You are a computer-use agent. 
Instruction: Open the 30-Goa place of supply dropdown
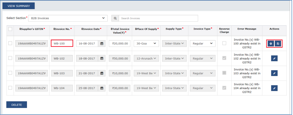[x=146, y=44]
